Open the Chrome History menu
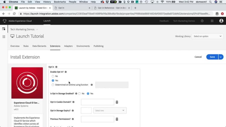 47,2
